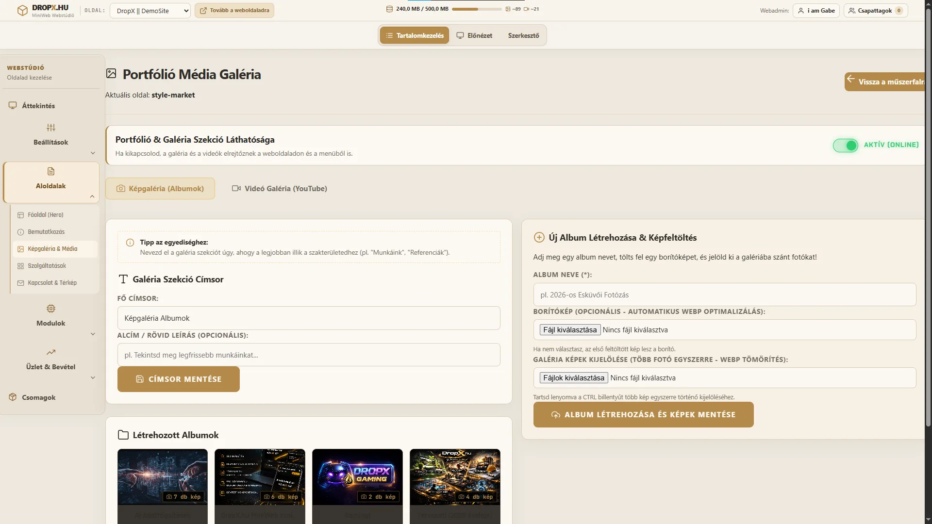Click the DropX.hu cube logo icon
This screenshot has width=932, height=524.
click(x=22, y=11)
